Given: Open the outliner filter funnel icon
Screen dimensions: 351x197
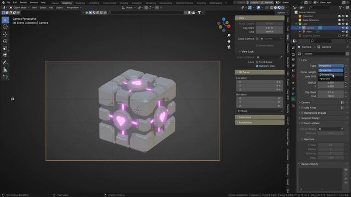Looking at the screenshot, I should coord(341,8).
